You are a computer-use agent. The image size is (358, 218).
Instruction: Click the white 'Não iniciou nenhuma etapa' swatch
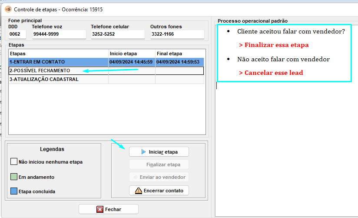click(x=13, y=162)
